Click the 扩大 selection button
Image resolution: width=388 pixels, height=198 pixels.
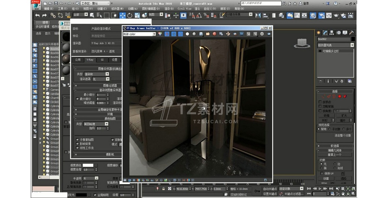point(344,115)
